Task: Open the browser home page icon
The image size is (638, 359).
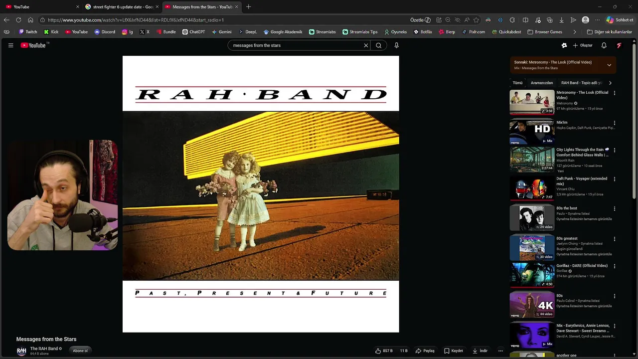Action: tap(30, 20)
